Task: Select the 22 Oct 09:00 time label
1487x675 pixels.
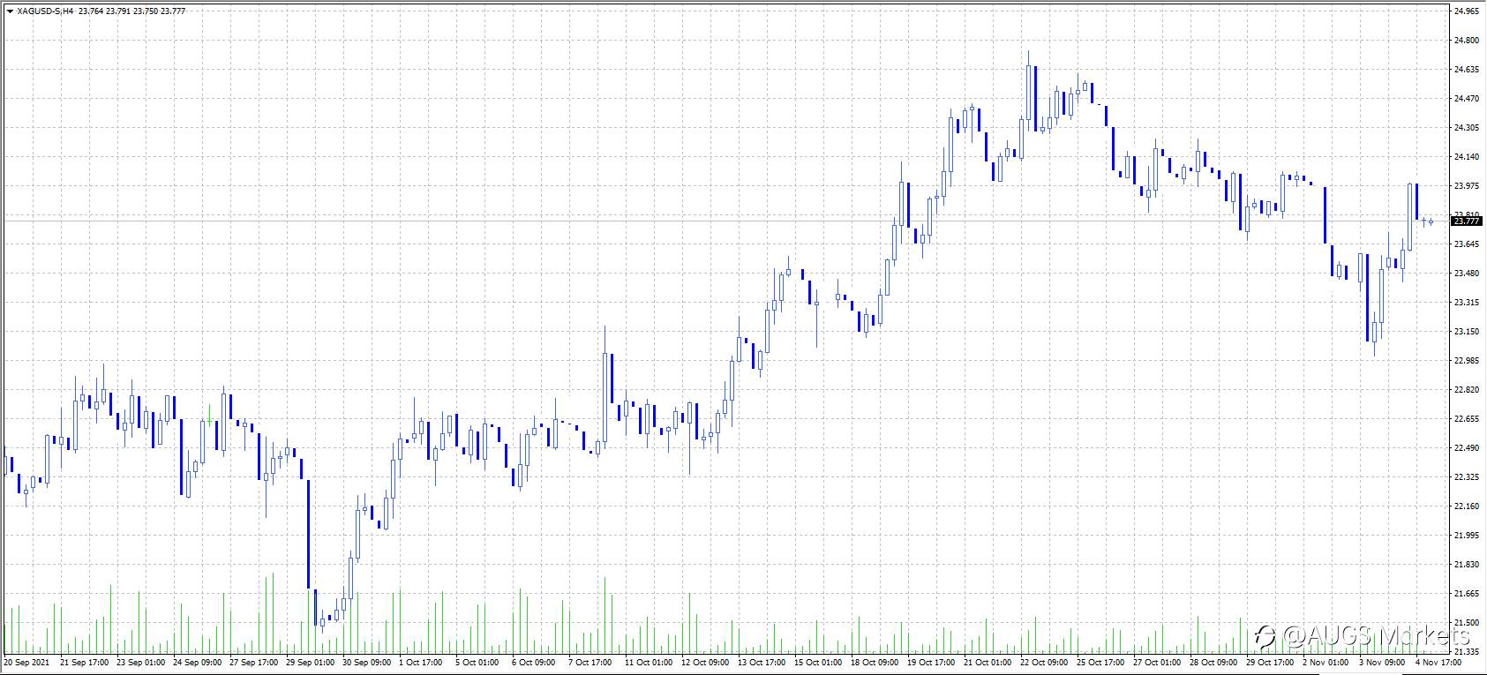Action: (1044, 662)
